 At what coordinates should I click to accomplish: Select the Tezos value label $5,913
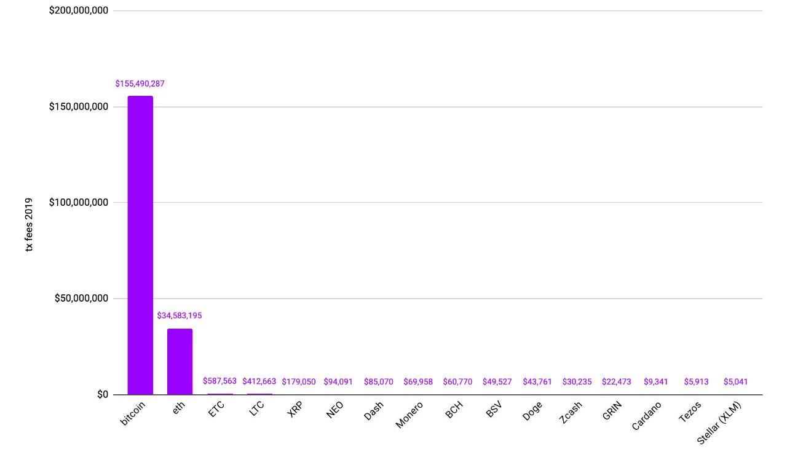tap(696, 382)
